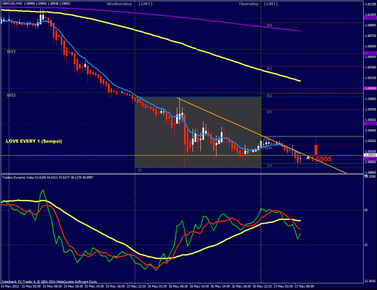Click the 1.59705 price axis label
This screenshot has width=377, height=290.
[370, 109]
